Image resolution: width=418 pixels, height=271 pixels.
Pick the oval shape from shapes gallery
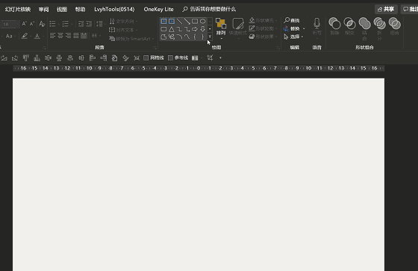click(x=202, y=22)
